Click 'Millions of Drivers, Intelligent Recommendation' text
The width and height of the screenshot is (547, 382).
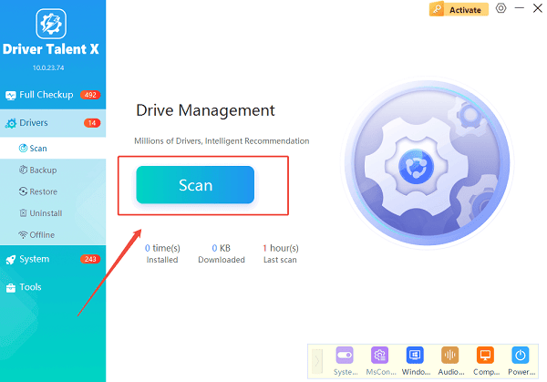point(222,141)
